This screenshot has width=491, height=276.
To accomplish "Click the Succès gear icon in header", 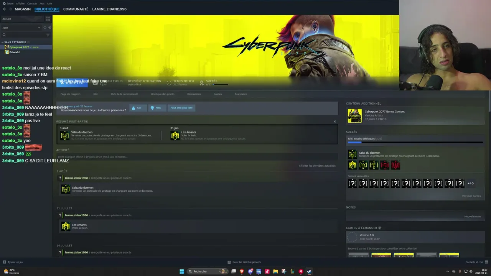I will click(201, 82).
